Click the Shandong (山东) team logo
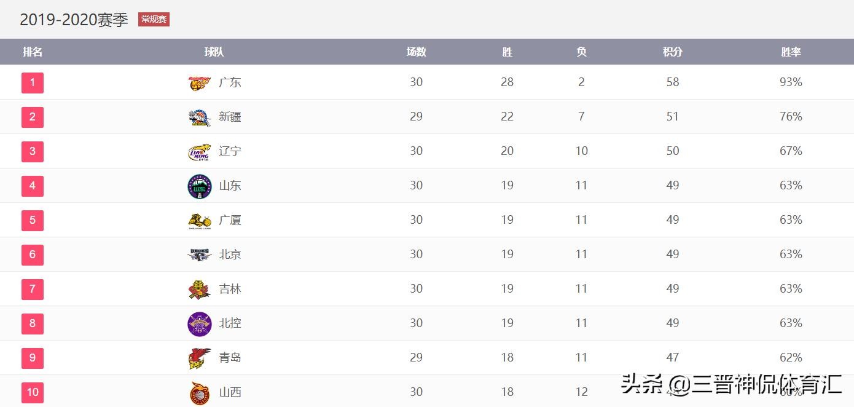This screenshot has width=854, height=407. [200, 186]
